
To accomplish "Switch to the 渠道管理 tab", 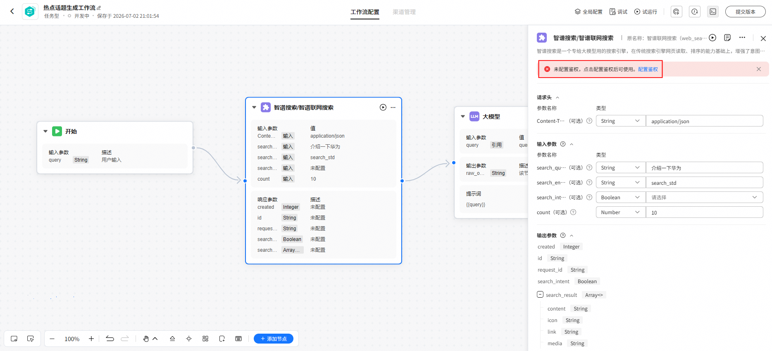I will [x=404, y=12].
